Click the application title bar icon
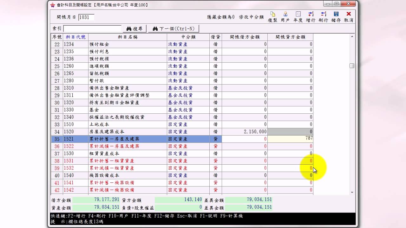 click(53, 5)
